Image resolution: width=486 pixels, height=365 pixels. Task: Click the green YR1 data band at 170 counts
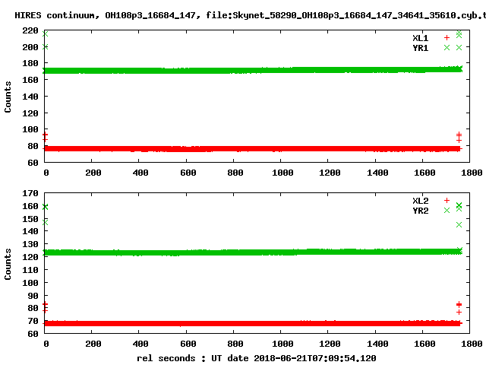pos(253,71)
